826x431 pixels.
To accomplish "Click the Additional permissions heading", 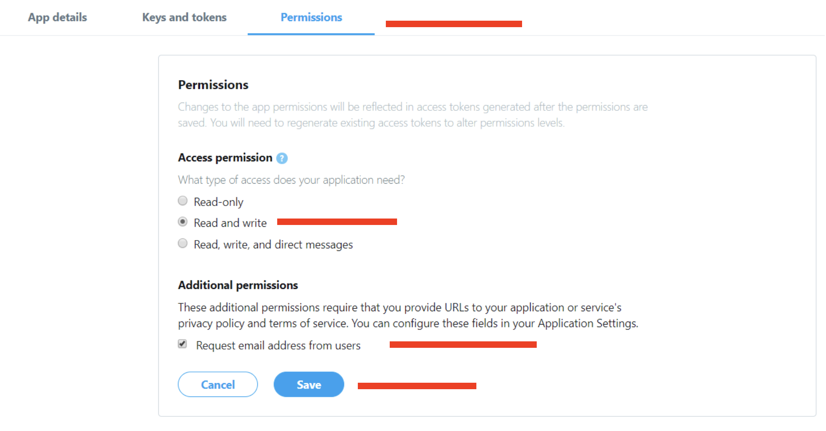I will point(238,285).
